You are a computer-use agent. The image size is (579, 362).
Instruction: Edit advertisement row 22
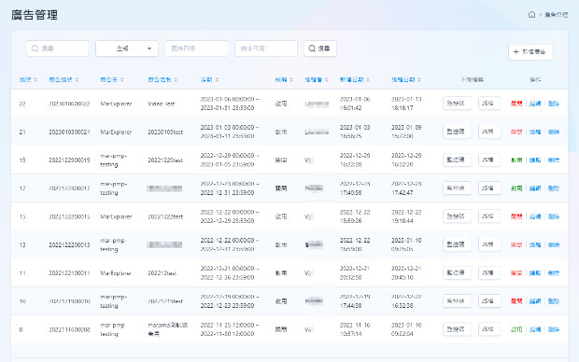click(x=535, y=104)
